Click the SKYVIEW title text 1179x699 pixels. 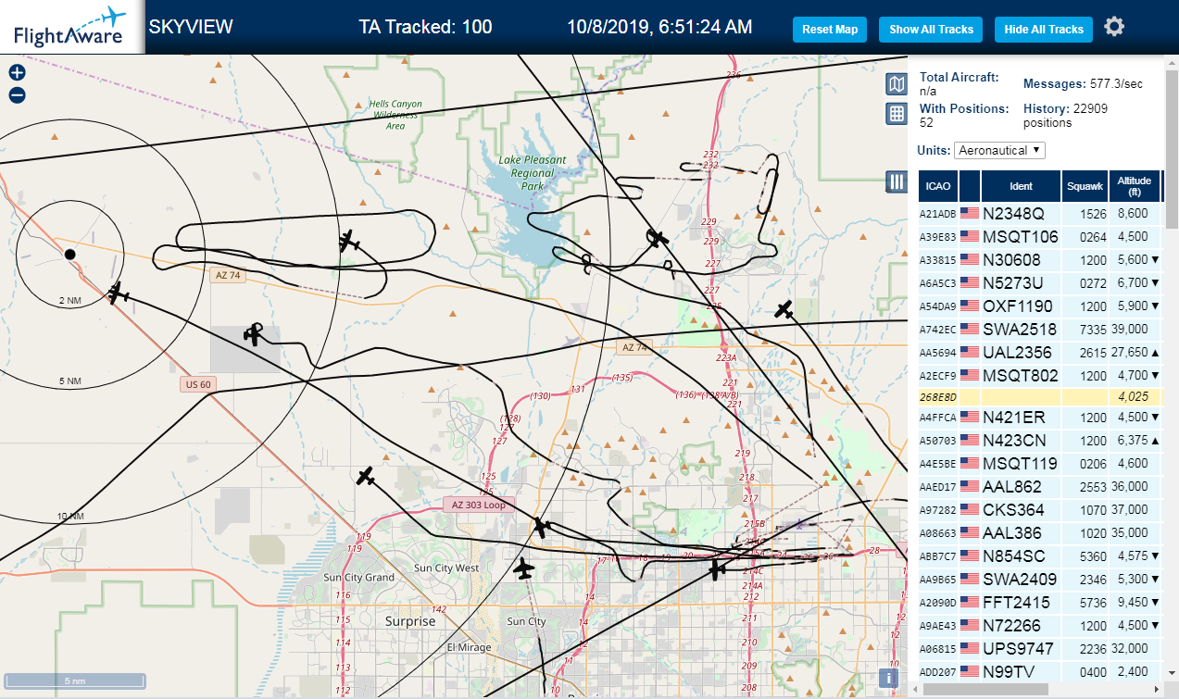point(191,27)
